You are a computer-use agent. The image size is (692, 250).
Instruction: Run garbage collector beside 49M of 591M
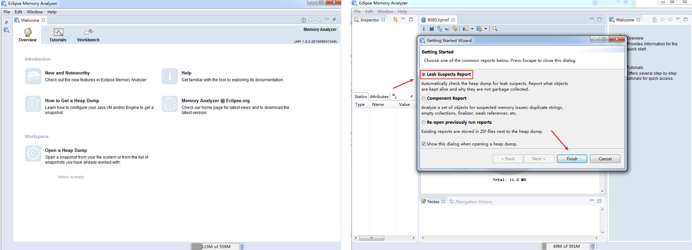pyautogui.click(x=593, y=246)
